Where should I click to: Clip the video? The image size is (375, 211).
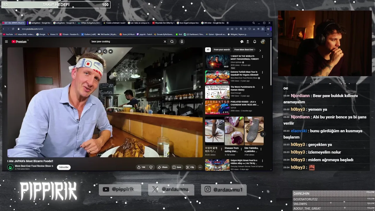(x=190, y=167)
